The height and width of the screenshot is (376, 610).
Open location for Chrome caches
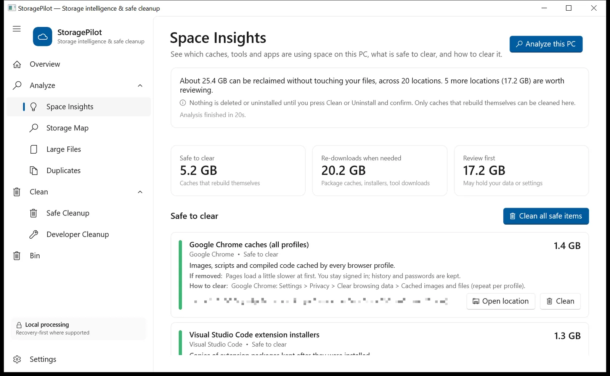501,301
